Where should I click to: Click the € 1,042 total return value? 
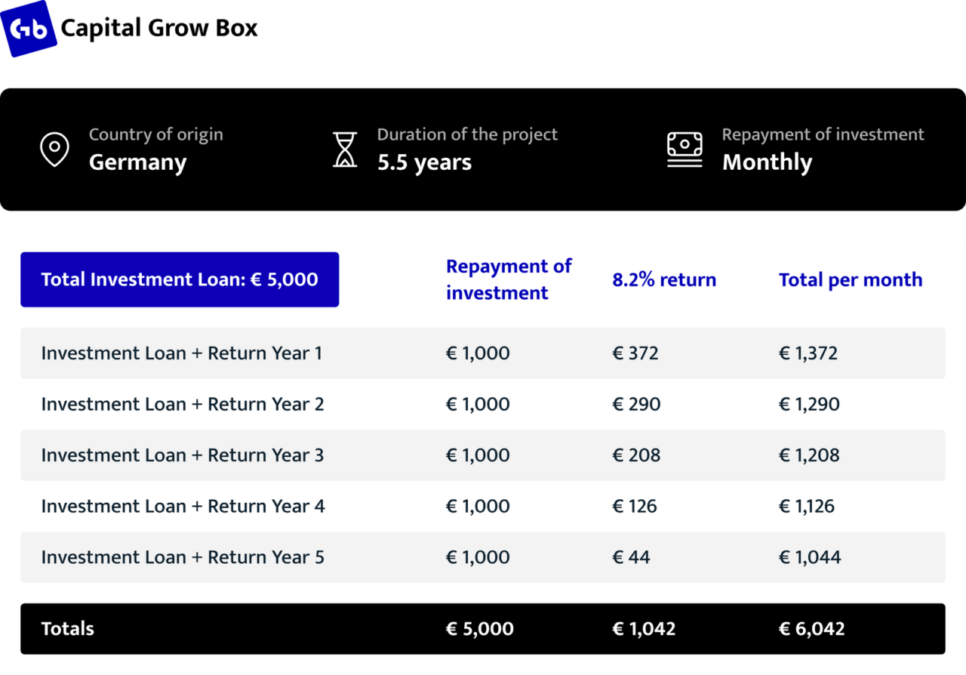tap(644, 629)
